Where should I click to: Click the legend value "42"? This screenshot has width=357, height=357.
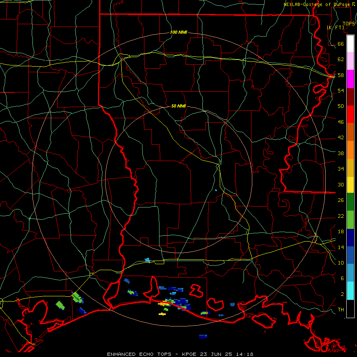pos(341,137)
